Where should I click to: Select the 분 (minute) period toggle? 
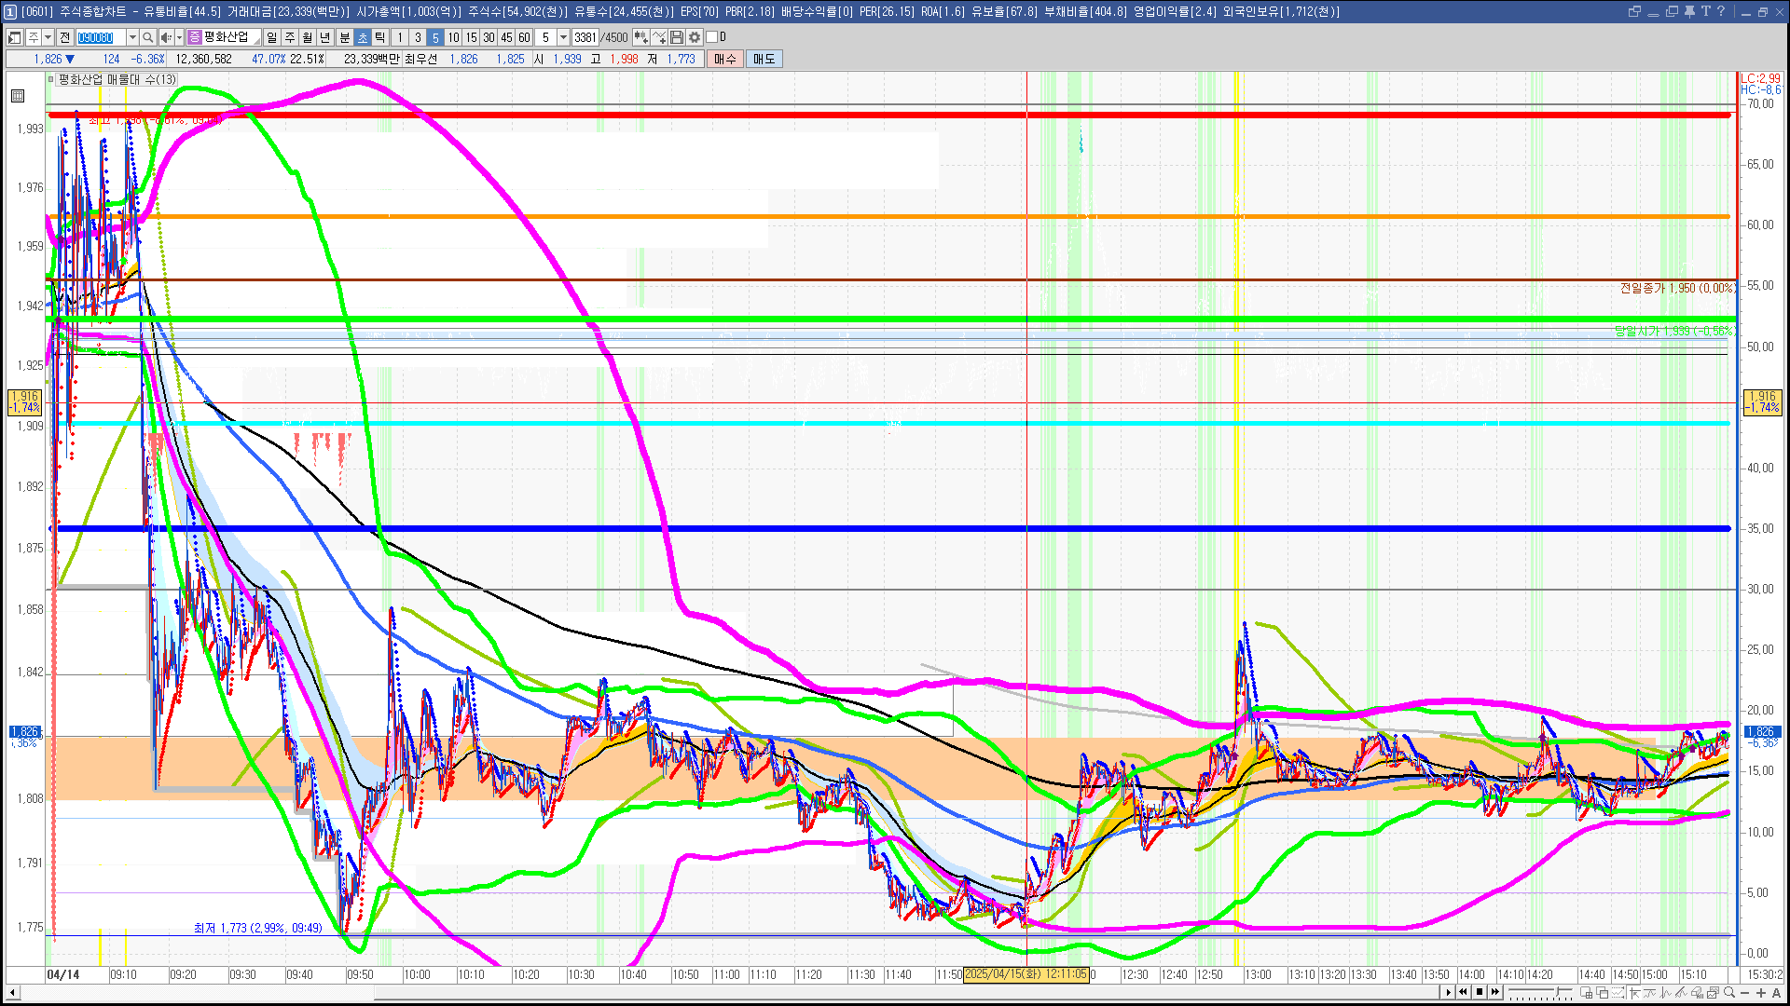[x=344, y=37]
